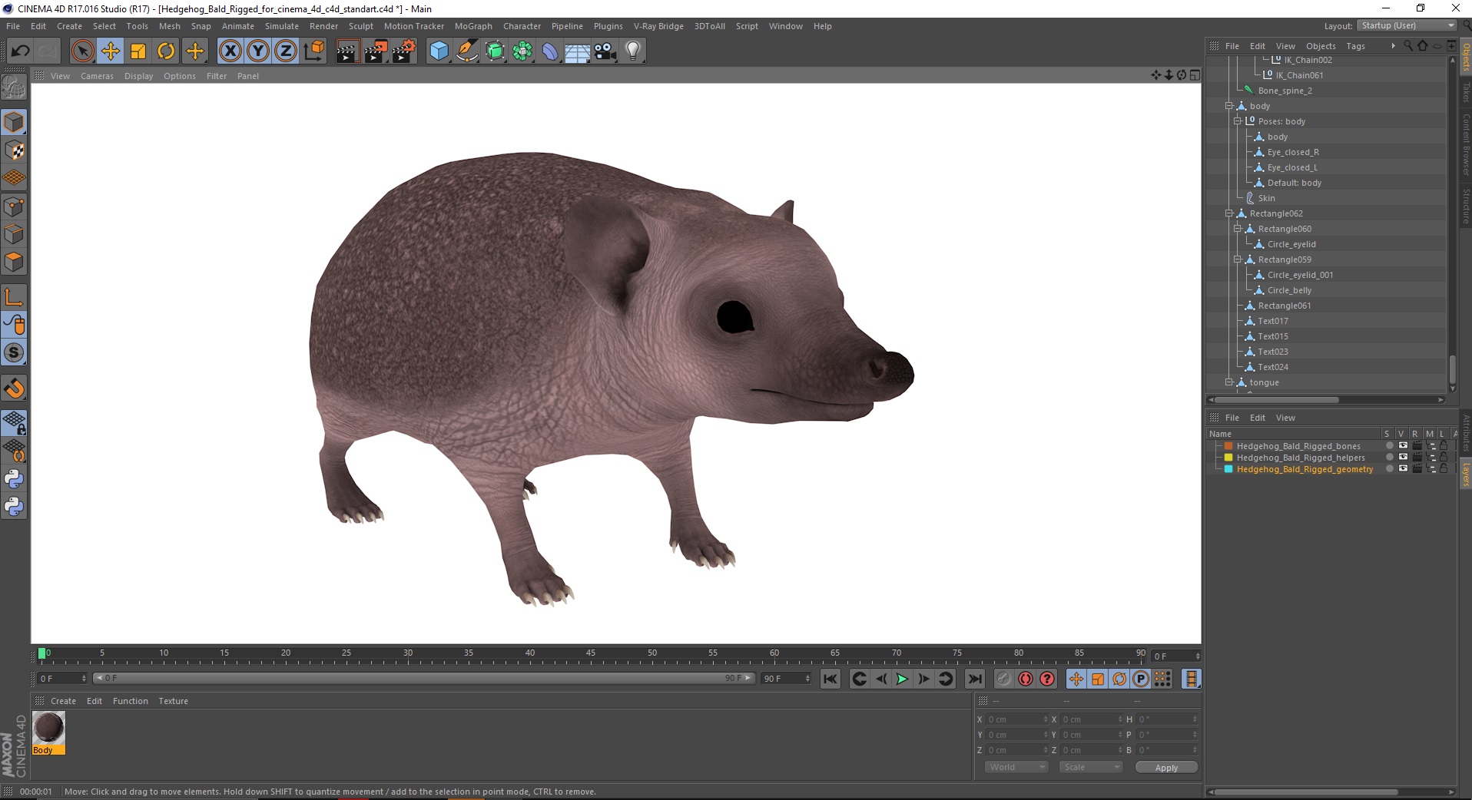Go to end of animation
Screen dimensions: 1472x800
click(x=974, y=679)
